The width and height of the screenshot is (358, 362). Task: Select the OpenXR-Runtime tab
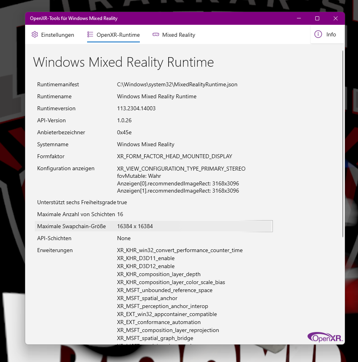(x=113, y=35)
